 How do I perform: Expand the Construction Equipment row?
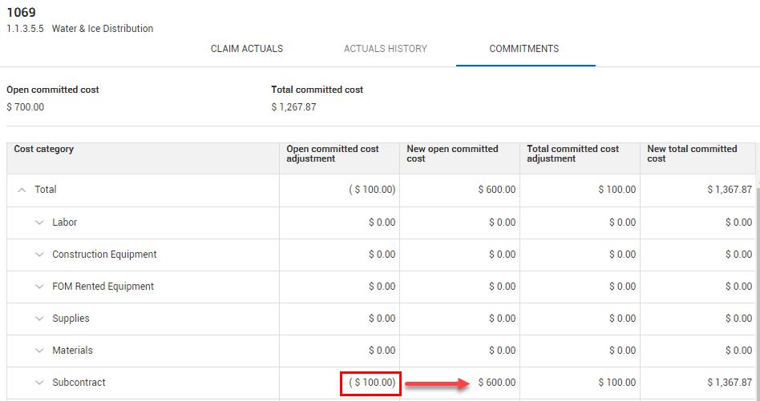pos(39,255)
